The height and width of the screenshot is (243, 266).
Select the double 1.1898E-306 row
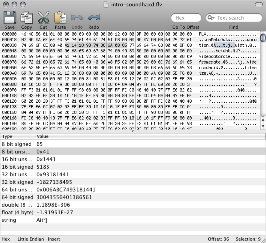click(x=133, y=205)
